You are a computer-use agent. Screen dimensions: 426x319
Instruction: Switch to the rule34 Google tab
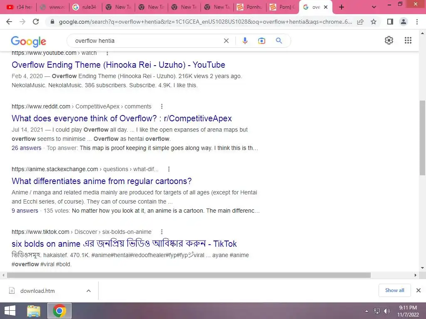86,7
